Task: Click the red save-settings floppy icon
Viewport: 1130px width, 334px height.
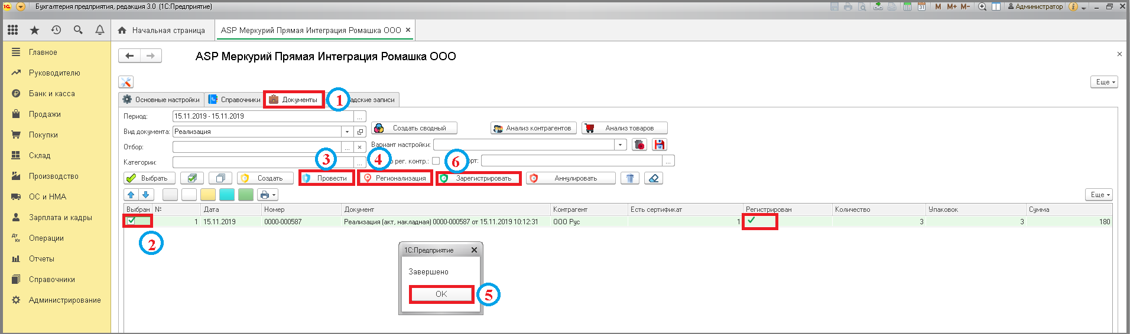Action: coord(660,145)
